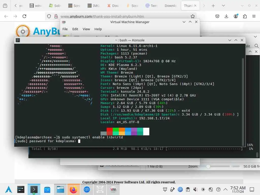Switch to the 'winc' Firefox tab
Image resolution: width=260 pixels, height=195 pixels.
[x=36, y=6]
